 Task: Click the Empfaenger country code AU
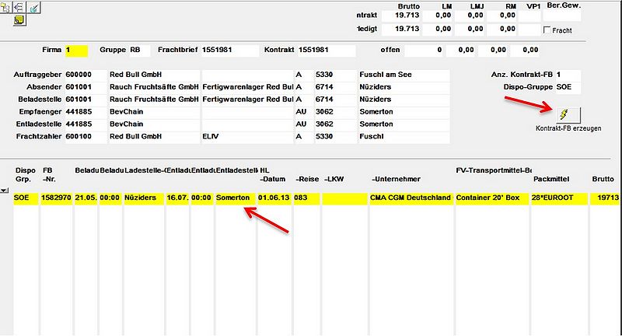(x=304, y=112)
